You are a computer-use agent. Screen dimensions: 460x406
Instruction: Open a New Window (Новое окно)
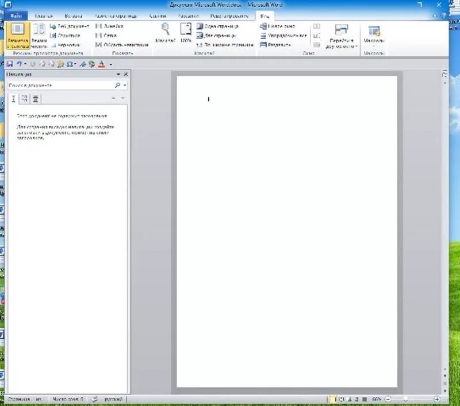(278, 26)
